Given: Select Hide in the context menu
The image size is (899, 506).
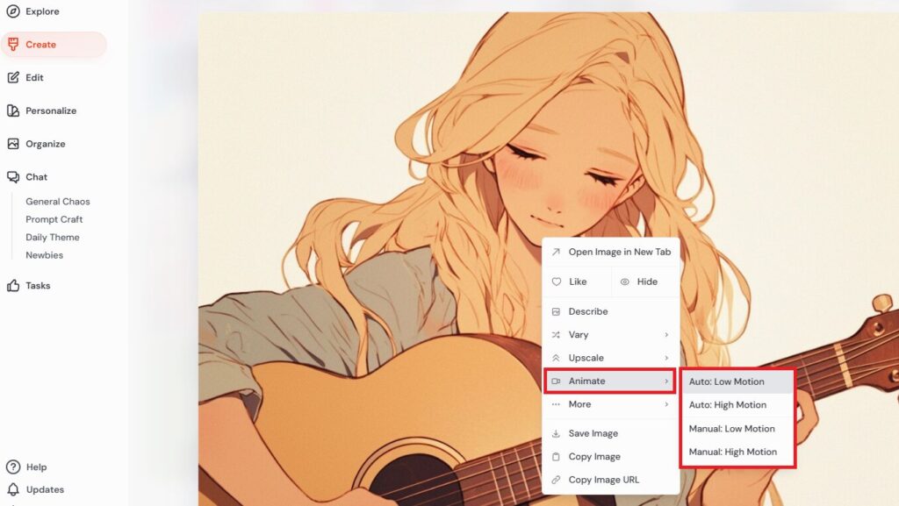Looking at the screenshot, I should point(645,282).
